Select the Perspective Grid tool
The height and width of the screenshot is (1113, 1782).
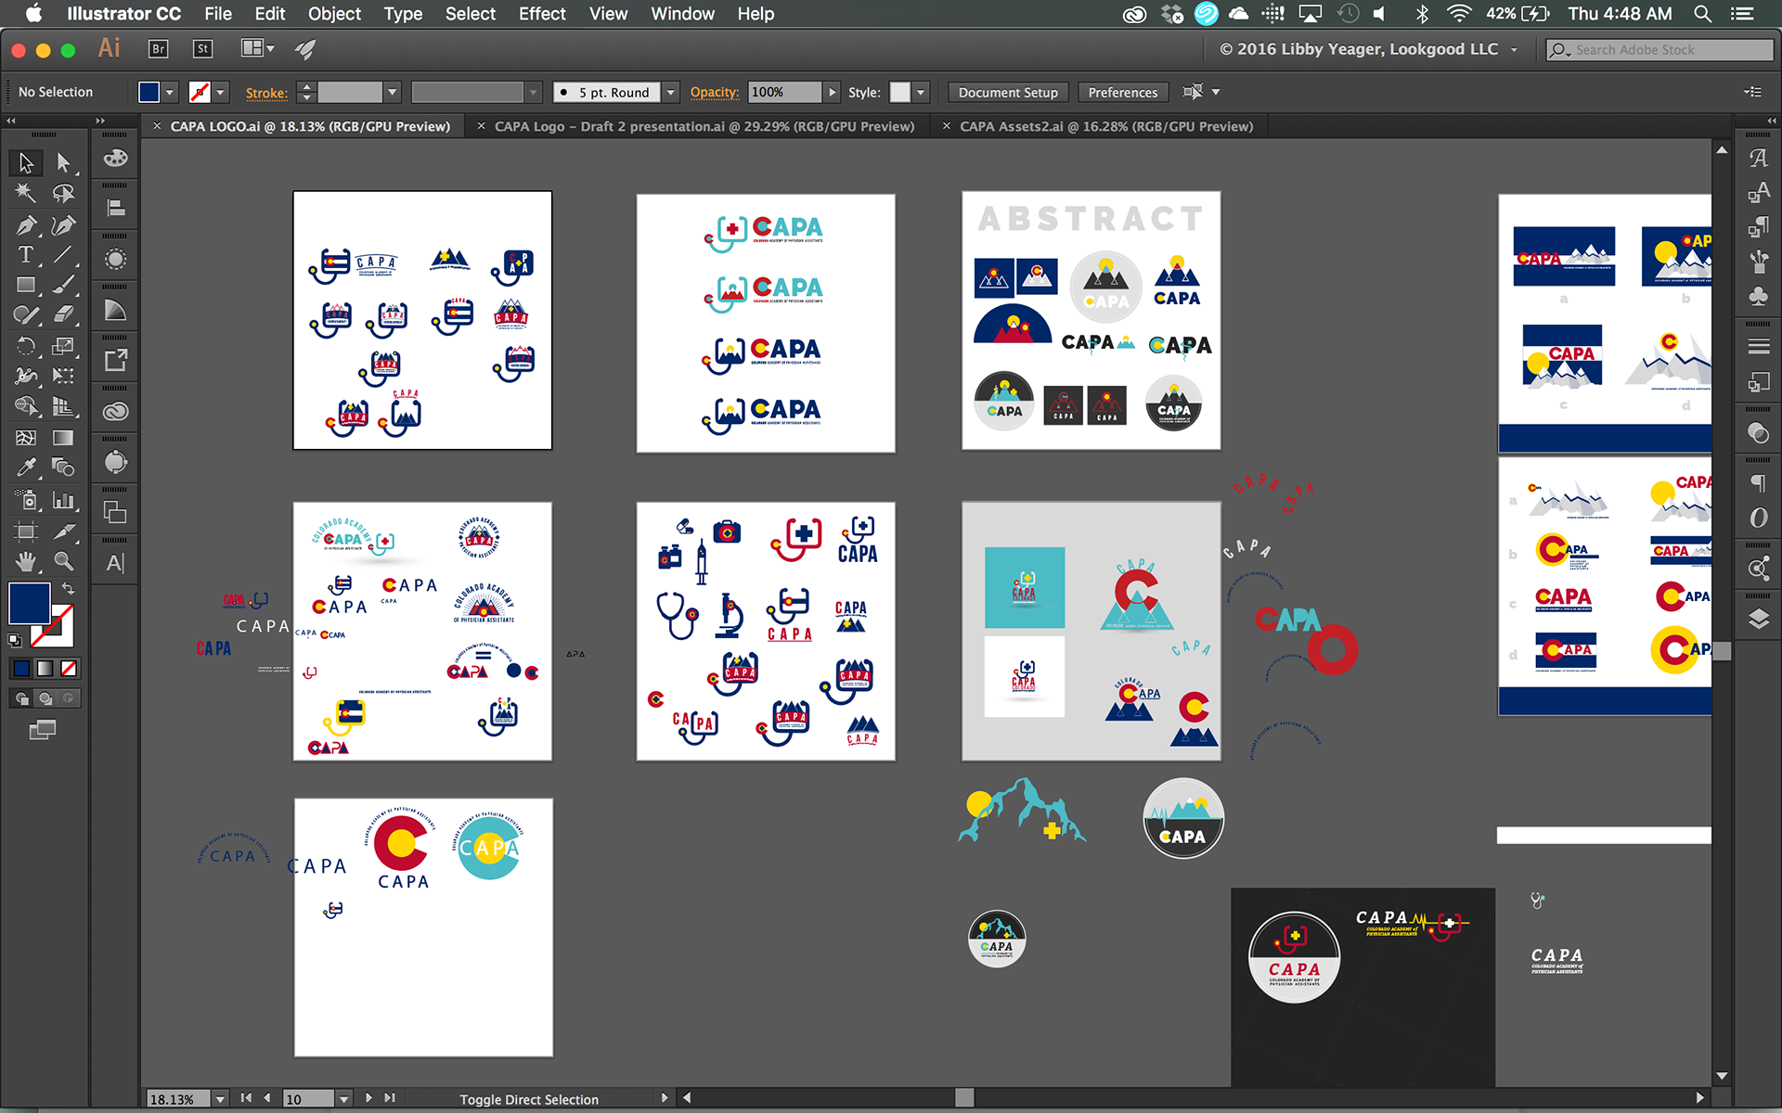click(x=63, y=406)
